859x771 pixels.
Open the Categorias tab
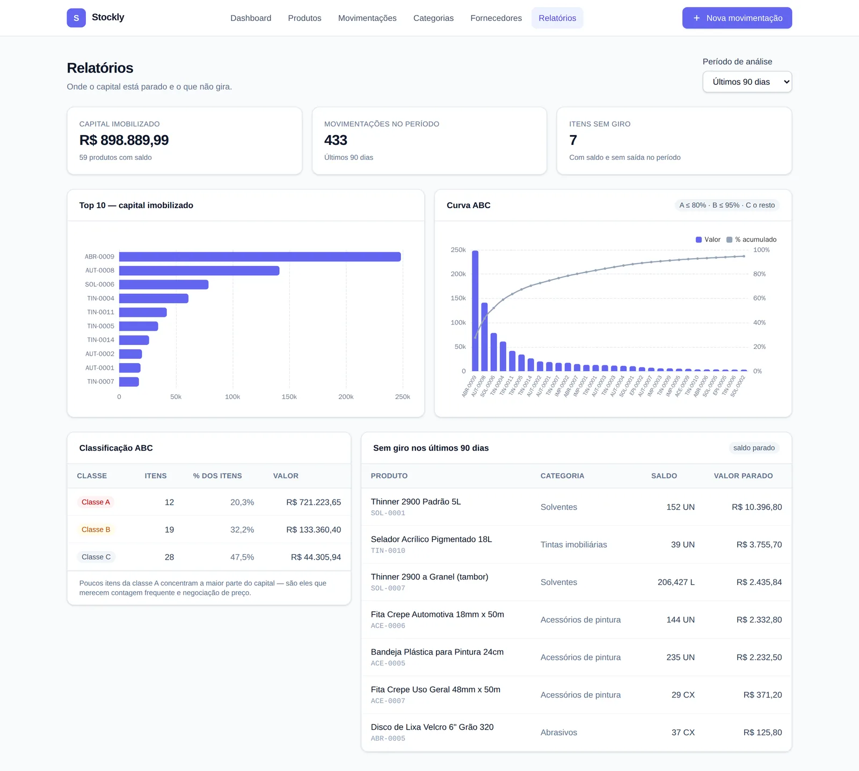click(433, 18)
